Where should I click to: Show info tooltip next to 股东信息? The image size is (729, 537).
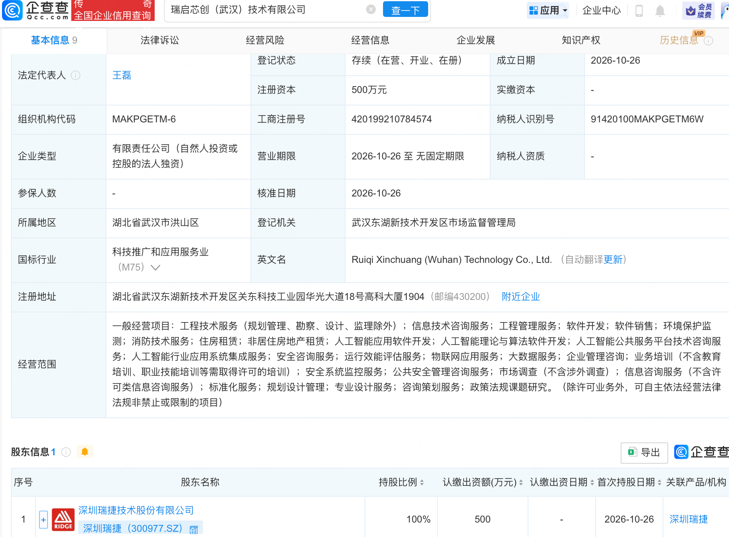click(66, 452)
